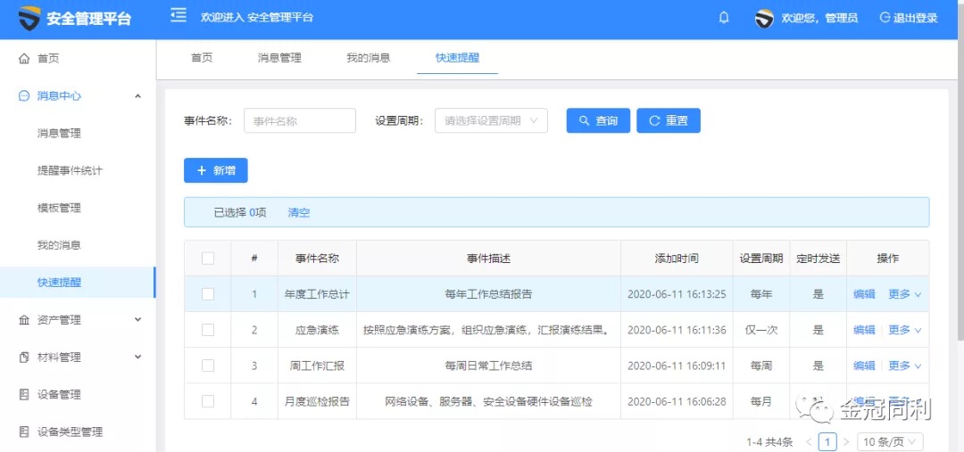Click the 事件名称 input field
964x452 pixels.
tap(299, 120)
